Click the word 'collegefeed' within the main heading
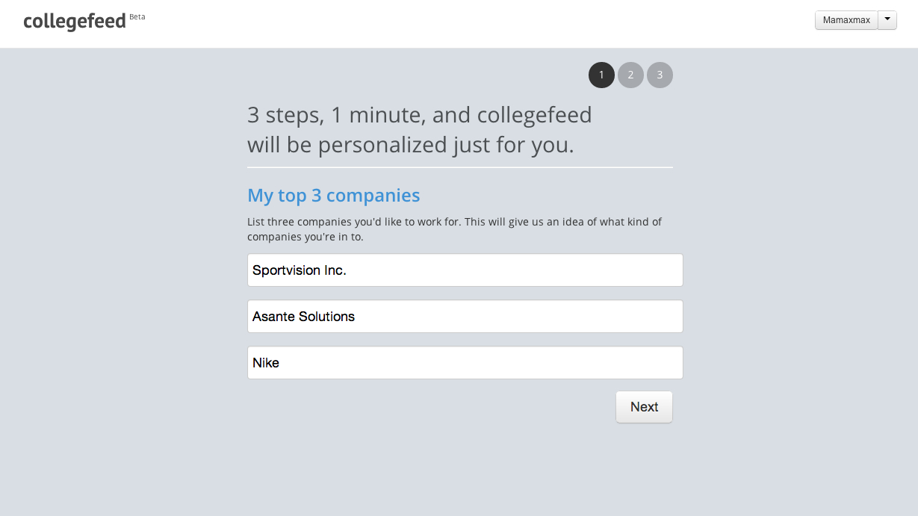The height and width of the screenshot is (516, 918). [x=535, y=115]
